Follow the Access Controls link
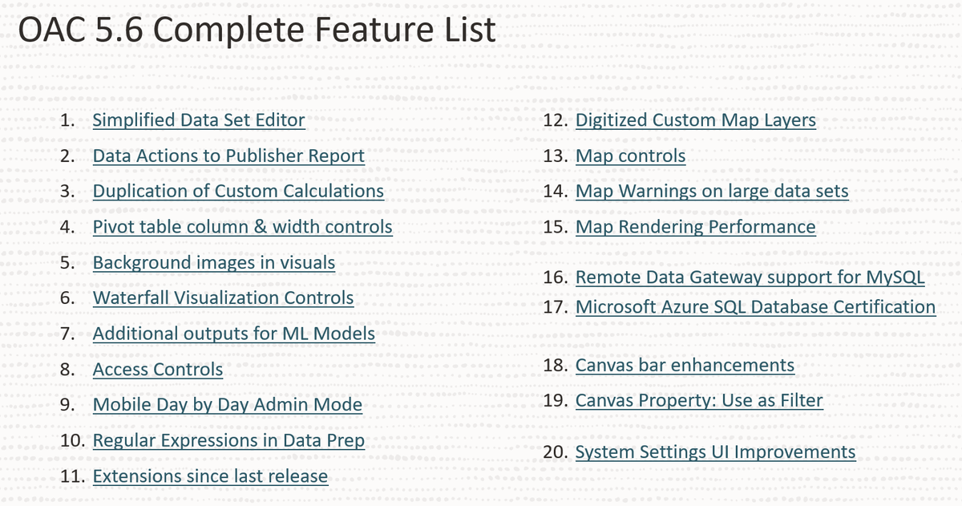The image size is (962, 506). tap(158, 369)
